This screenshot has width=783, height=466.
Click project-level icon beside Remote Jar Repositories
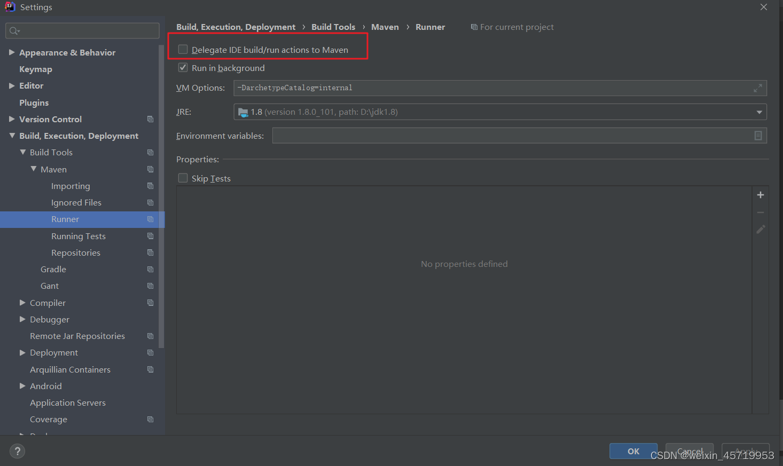[150, 336]
